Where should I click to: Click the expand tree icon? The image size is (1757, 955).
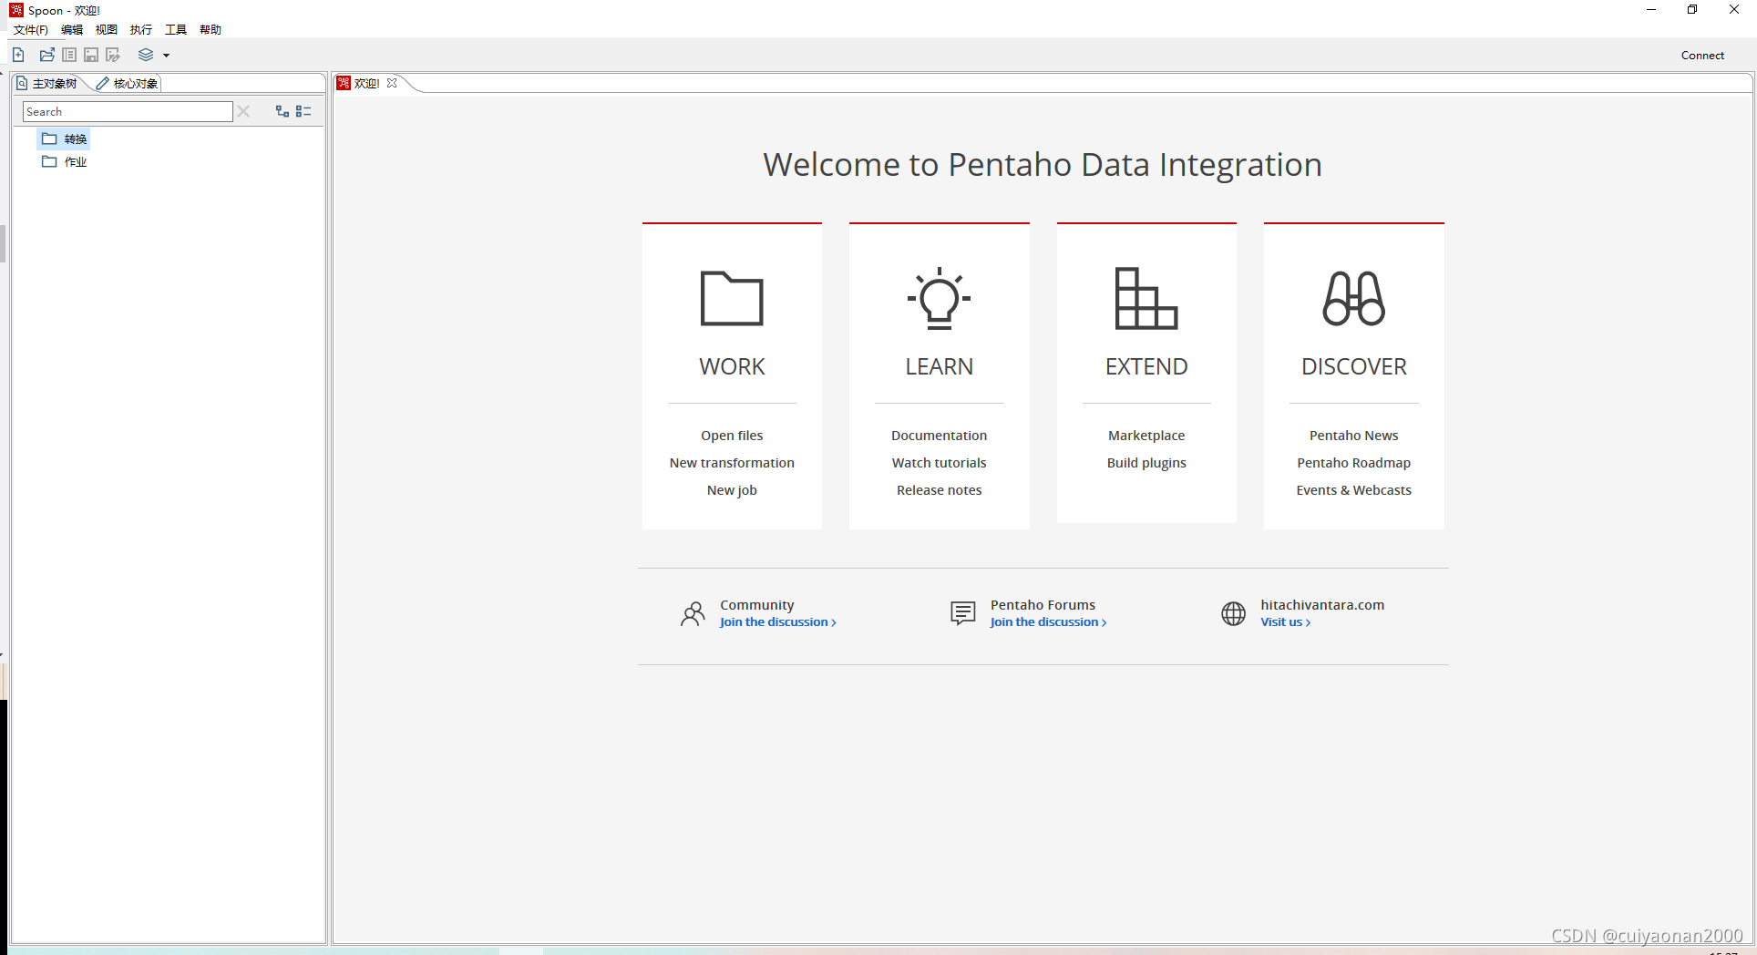(x=283, y=111)
